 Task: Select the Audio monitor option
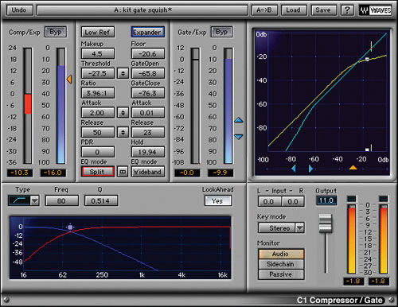point(281,254)
